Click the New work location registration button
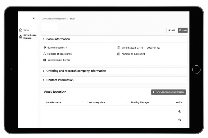Image resolution: width=208 pixels, height=138 pixels. [x=168, y=92]
